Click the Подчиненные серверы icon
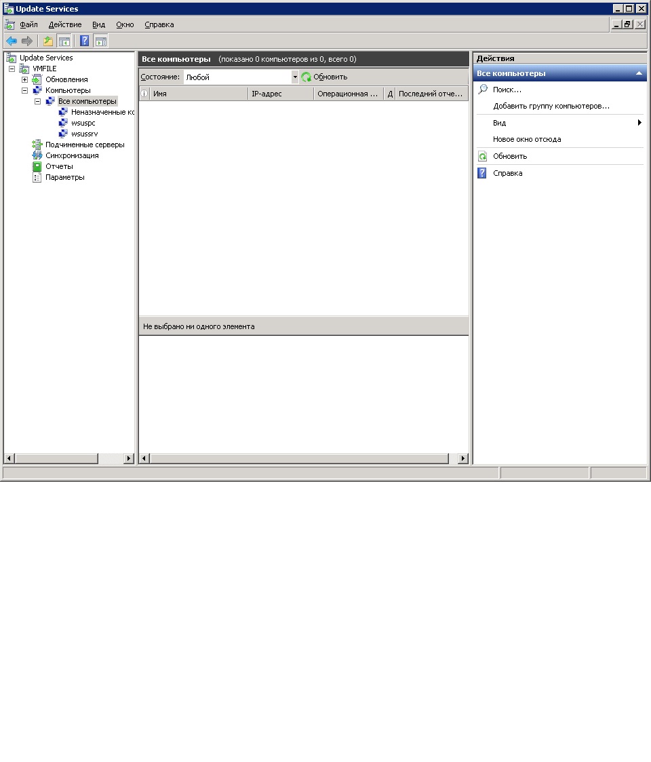 [x=37, y=145]
